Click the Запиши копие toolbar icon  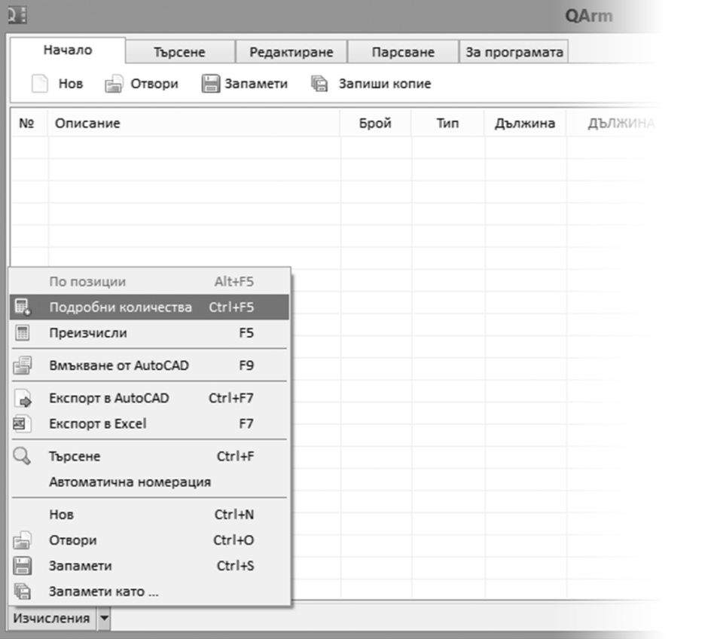[320, 84]
